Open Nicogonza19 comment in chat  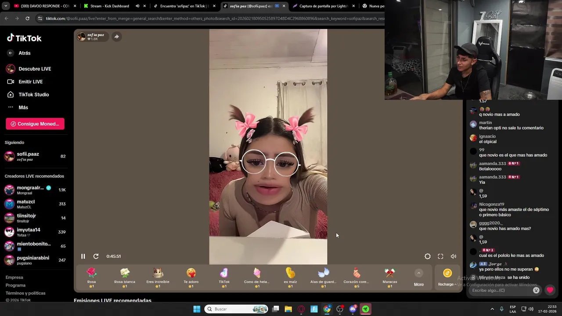tap(509, 209)
